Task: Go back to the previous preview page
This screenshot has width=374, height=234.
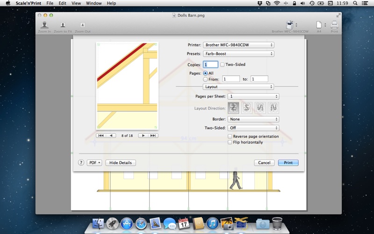Action: point(111,135)
